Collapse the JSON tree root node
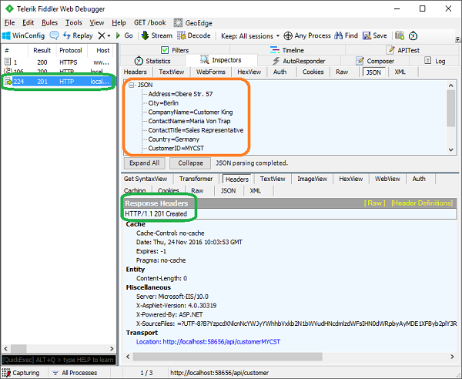The width and height of the screenshot is (462, 379). [132, 85]
